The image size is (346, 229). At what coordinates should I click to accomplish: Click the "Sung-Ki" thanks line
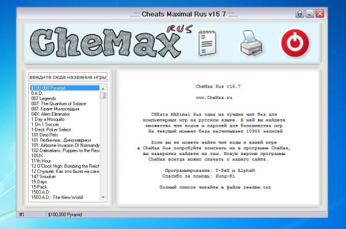click(x=198, y=176)
